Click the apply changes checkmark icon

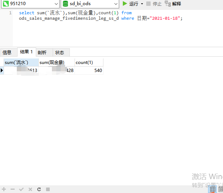tap(21, 189)
